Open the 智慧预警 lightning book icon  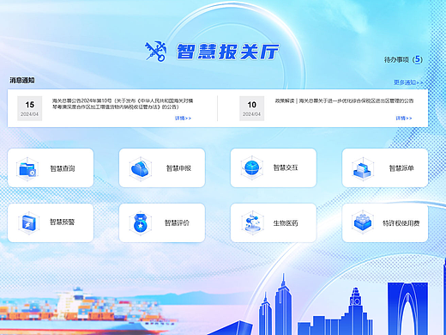point(28,222)
